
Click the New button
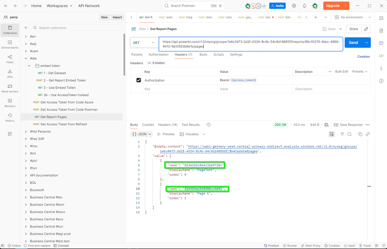point(104,17)
